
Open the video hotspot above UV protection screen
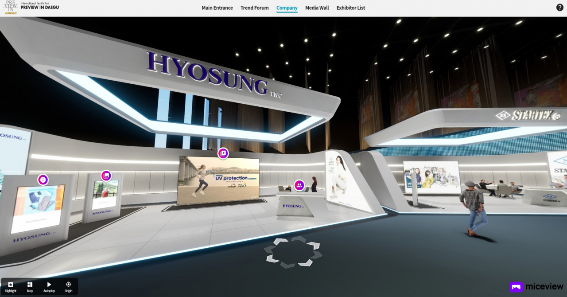tap(223, 153)
